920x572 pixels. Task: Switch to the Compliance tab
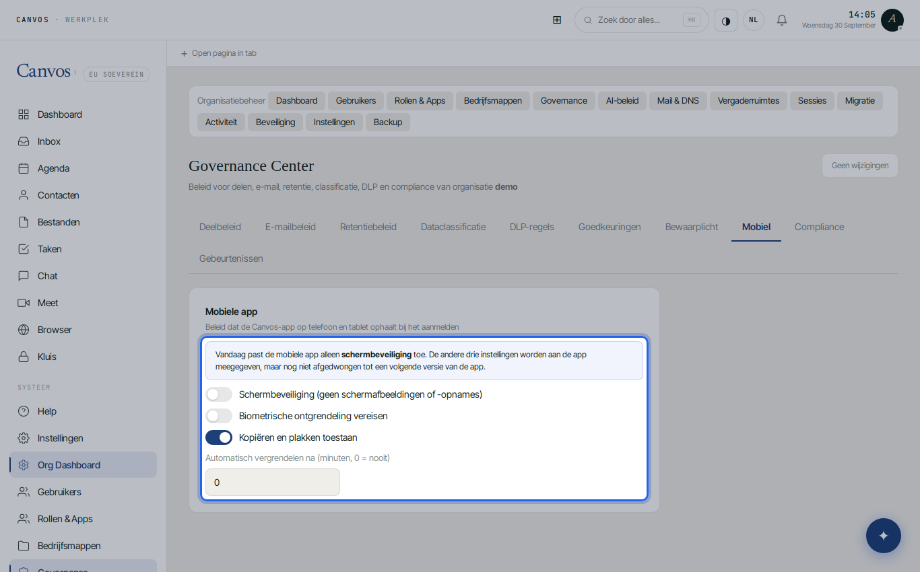point(819,227)
